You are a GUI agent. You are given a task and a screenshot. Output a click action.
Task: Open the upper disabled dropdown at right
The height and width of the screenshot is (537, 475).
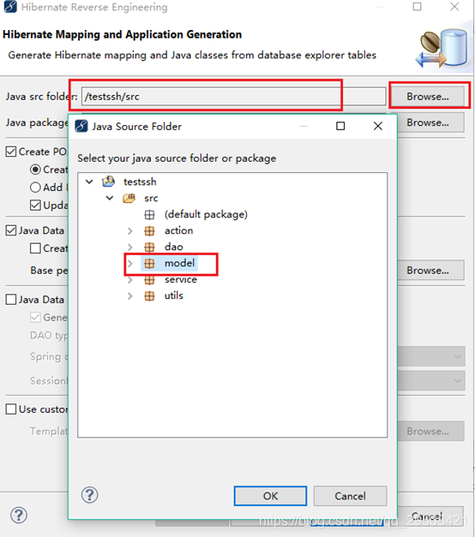[431, 356]
